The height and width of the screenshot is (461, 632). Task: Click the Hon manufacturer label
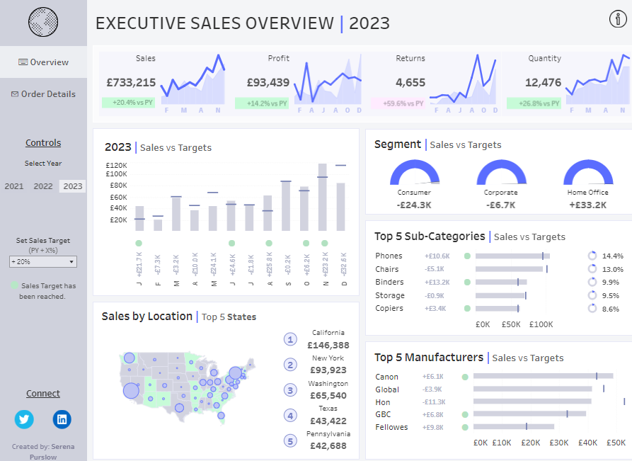click(382, 402)
